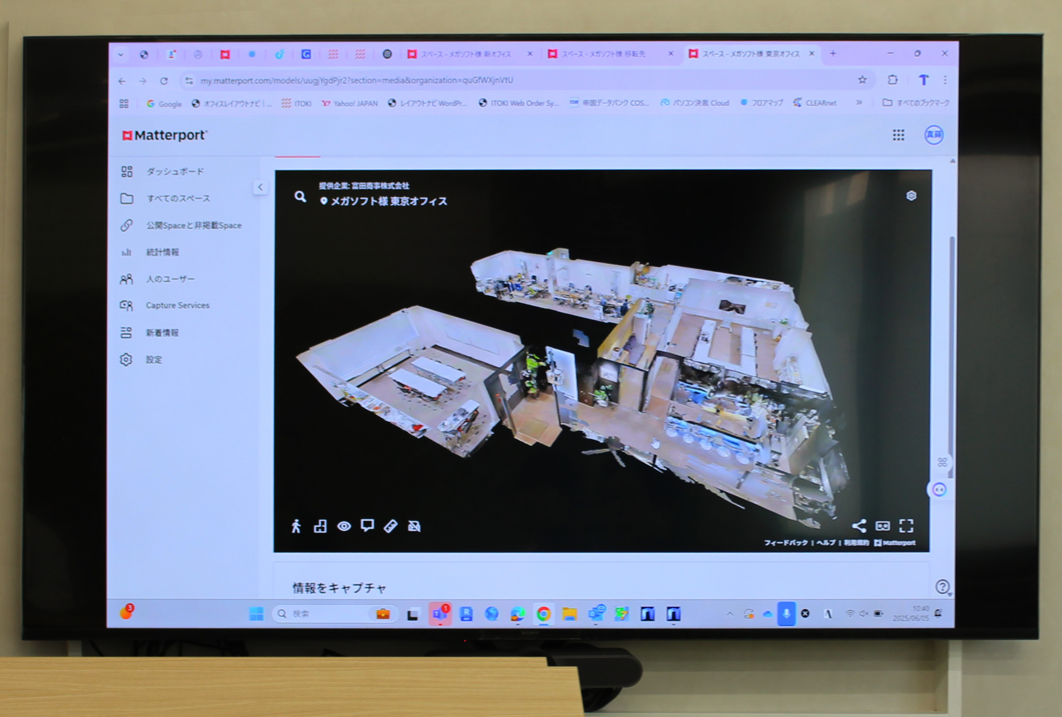Viewport: 1062px width, 717px height.
Task: Open the フィードバック link below the viewer
Action: coord(786,543)
